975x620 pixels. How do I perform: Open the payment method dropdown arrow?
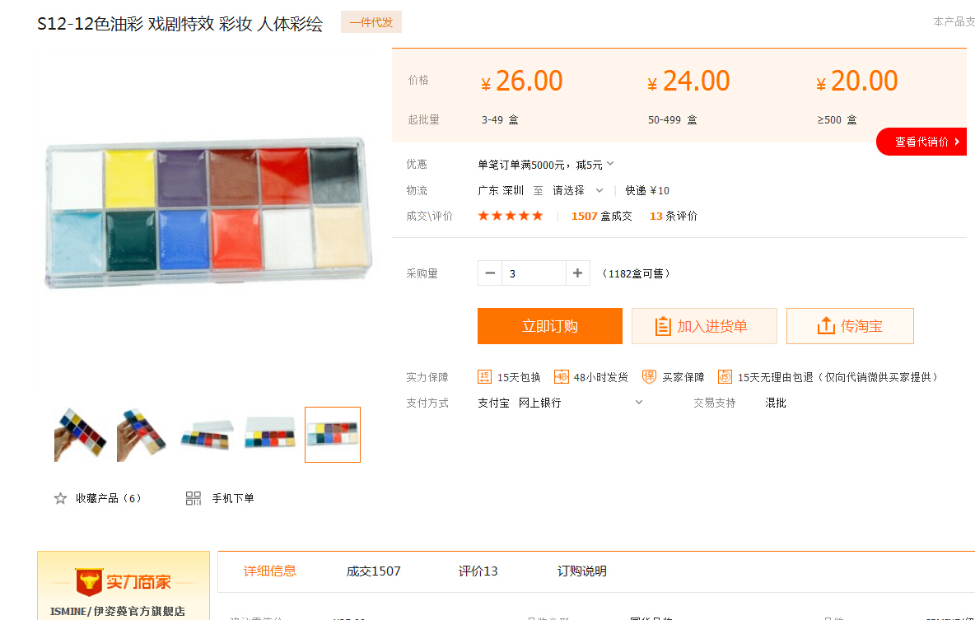click(638, 403)
